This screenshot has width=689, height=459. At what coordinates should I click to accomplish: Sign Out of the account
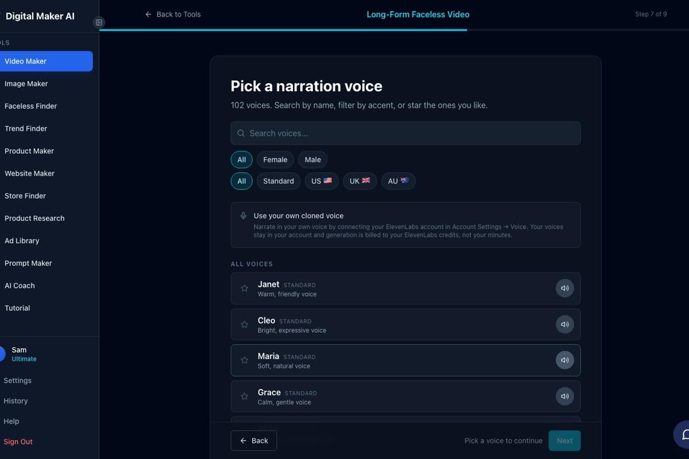(18, 442)
